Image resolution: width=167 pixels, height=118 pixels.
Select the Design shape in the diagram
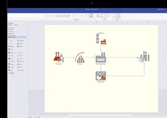80,58
